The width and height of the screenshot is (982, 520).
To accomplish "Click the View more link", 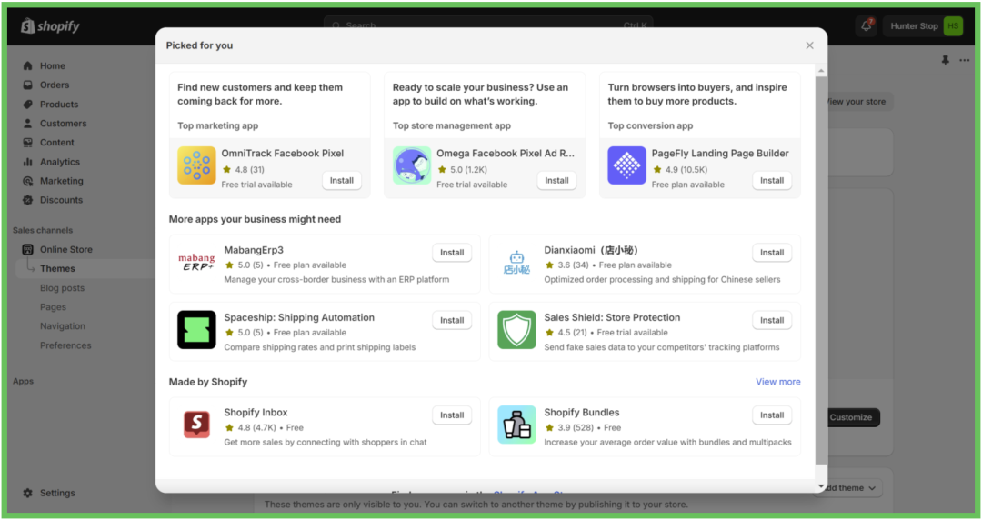I will pyautogui.click(x=777, y=382).
